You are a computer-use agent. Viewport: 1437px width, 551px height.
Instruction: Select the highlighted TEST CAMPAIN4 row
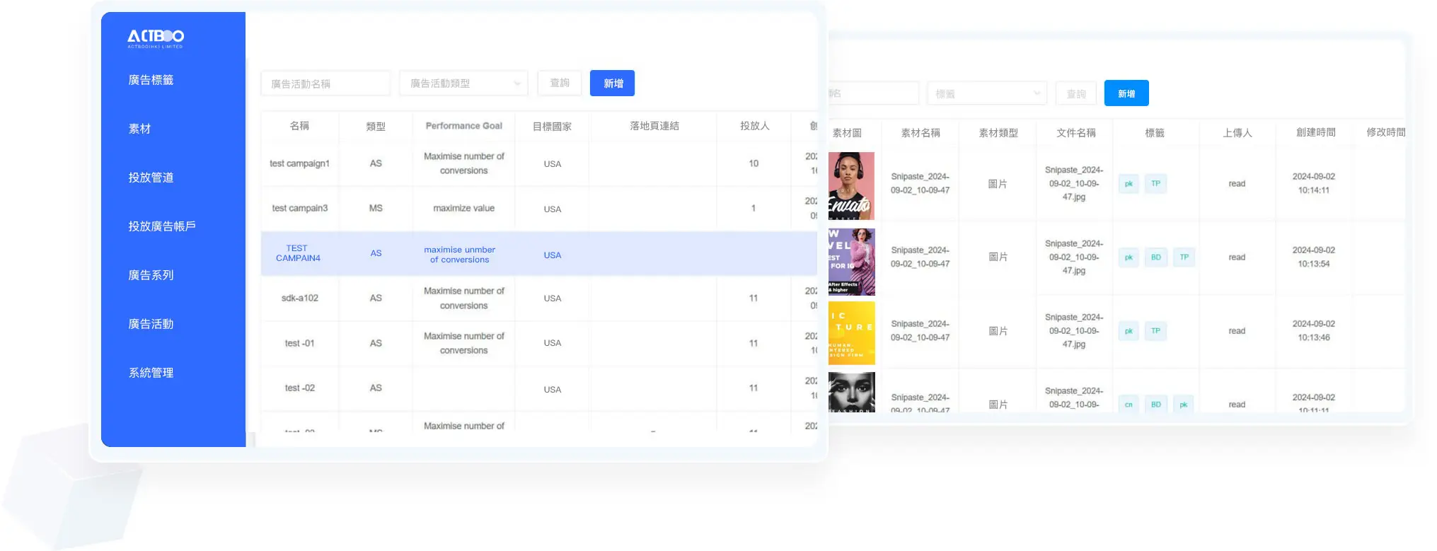point(539,253)
